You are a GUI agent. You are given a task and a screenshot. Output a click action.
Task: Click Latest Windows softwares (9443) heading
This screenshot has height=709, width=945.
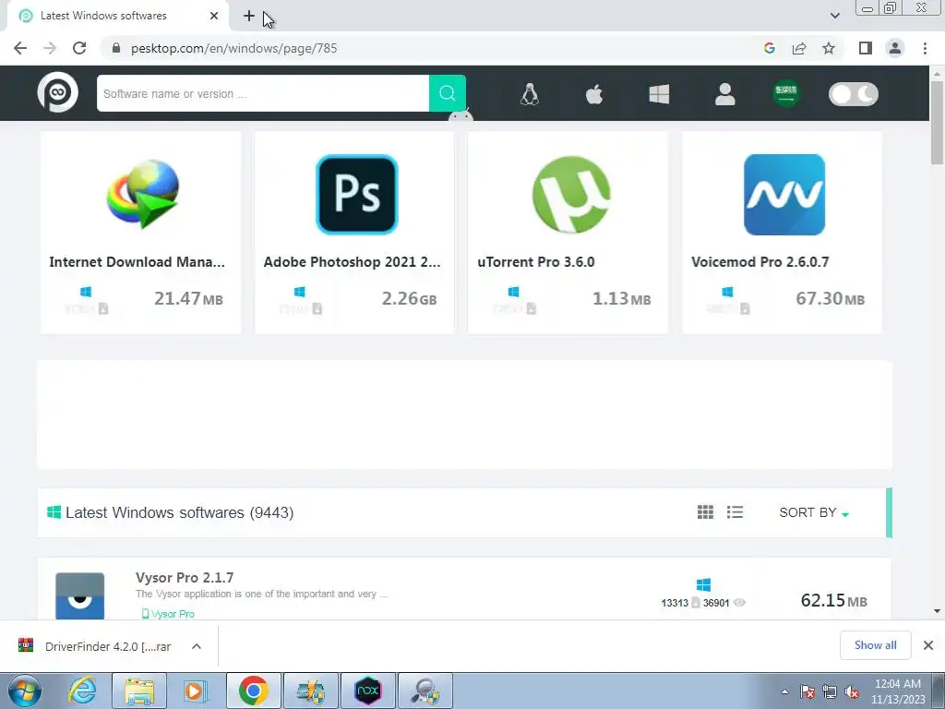click(179, 512)
